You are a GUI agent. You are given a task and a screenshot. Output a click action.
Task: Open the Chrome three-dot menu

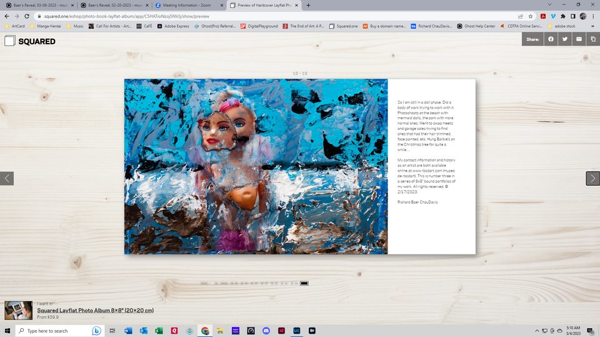point(593,16)
